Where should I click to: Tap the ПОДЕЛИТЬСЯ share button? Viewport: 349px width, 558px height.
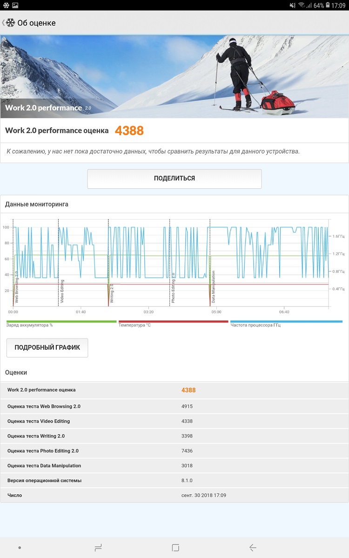tap(174, 179)
